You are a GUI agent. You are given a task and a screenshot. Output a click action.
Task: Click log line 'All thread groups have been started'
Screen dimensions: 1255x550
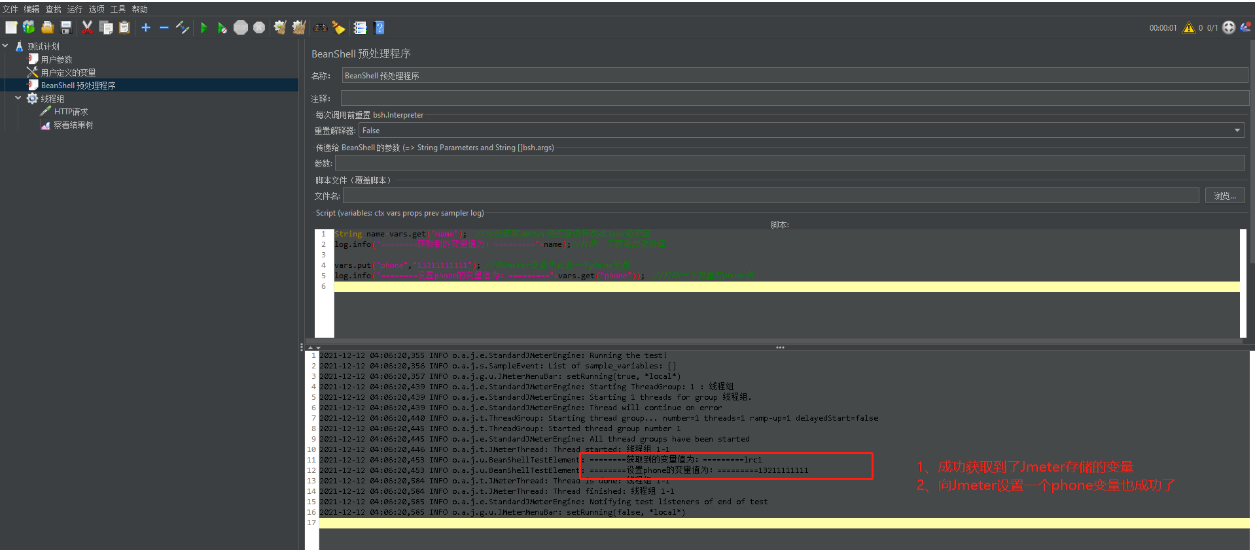[x=535, y=440]
